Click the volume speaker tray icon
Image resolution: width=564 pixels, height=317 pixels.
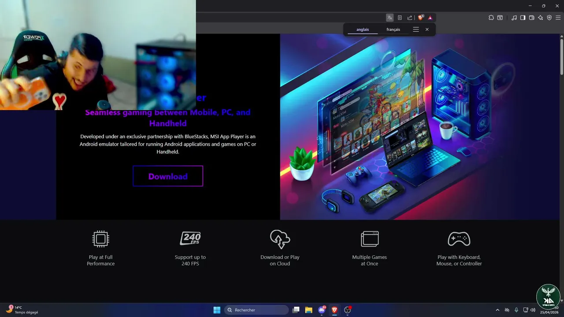(533, 310)
